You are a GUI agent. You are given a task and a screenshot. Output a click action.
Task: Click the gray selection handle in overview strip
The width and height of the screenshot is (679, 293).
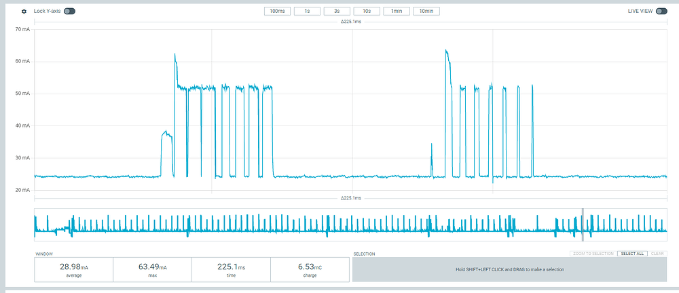[583, 224]
